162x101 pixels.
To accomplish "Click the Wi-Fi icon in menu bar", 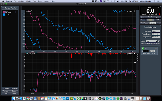I will click(114, 1).
